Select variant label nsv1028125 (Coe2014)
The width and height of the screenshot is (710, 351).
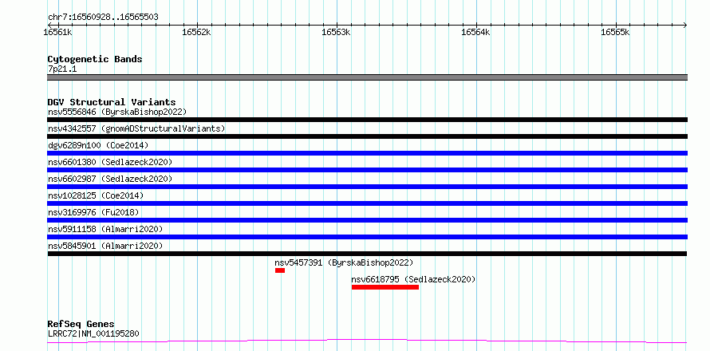point(96,195)
